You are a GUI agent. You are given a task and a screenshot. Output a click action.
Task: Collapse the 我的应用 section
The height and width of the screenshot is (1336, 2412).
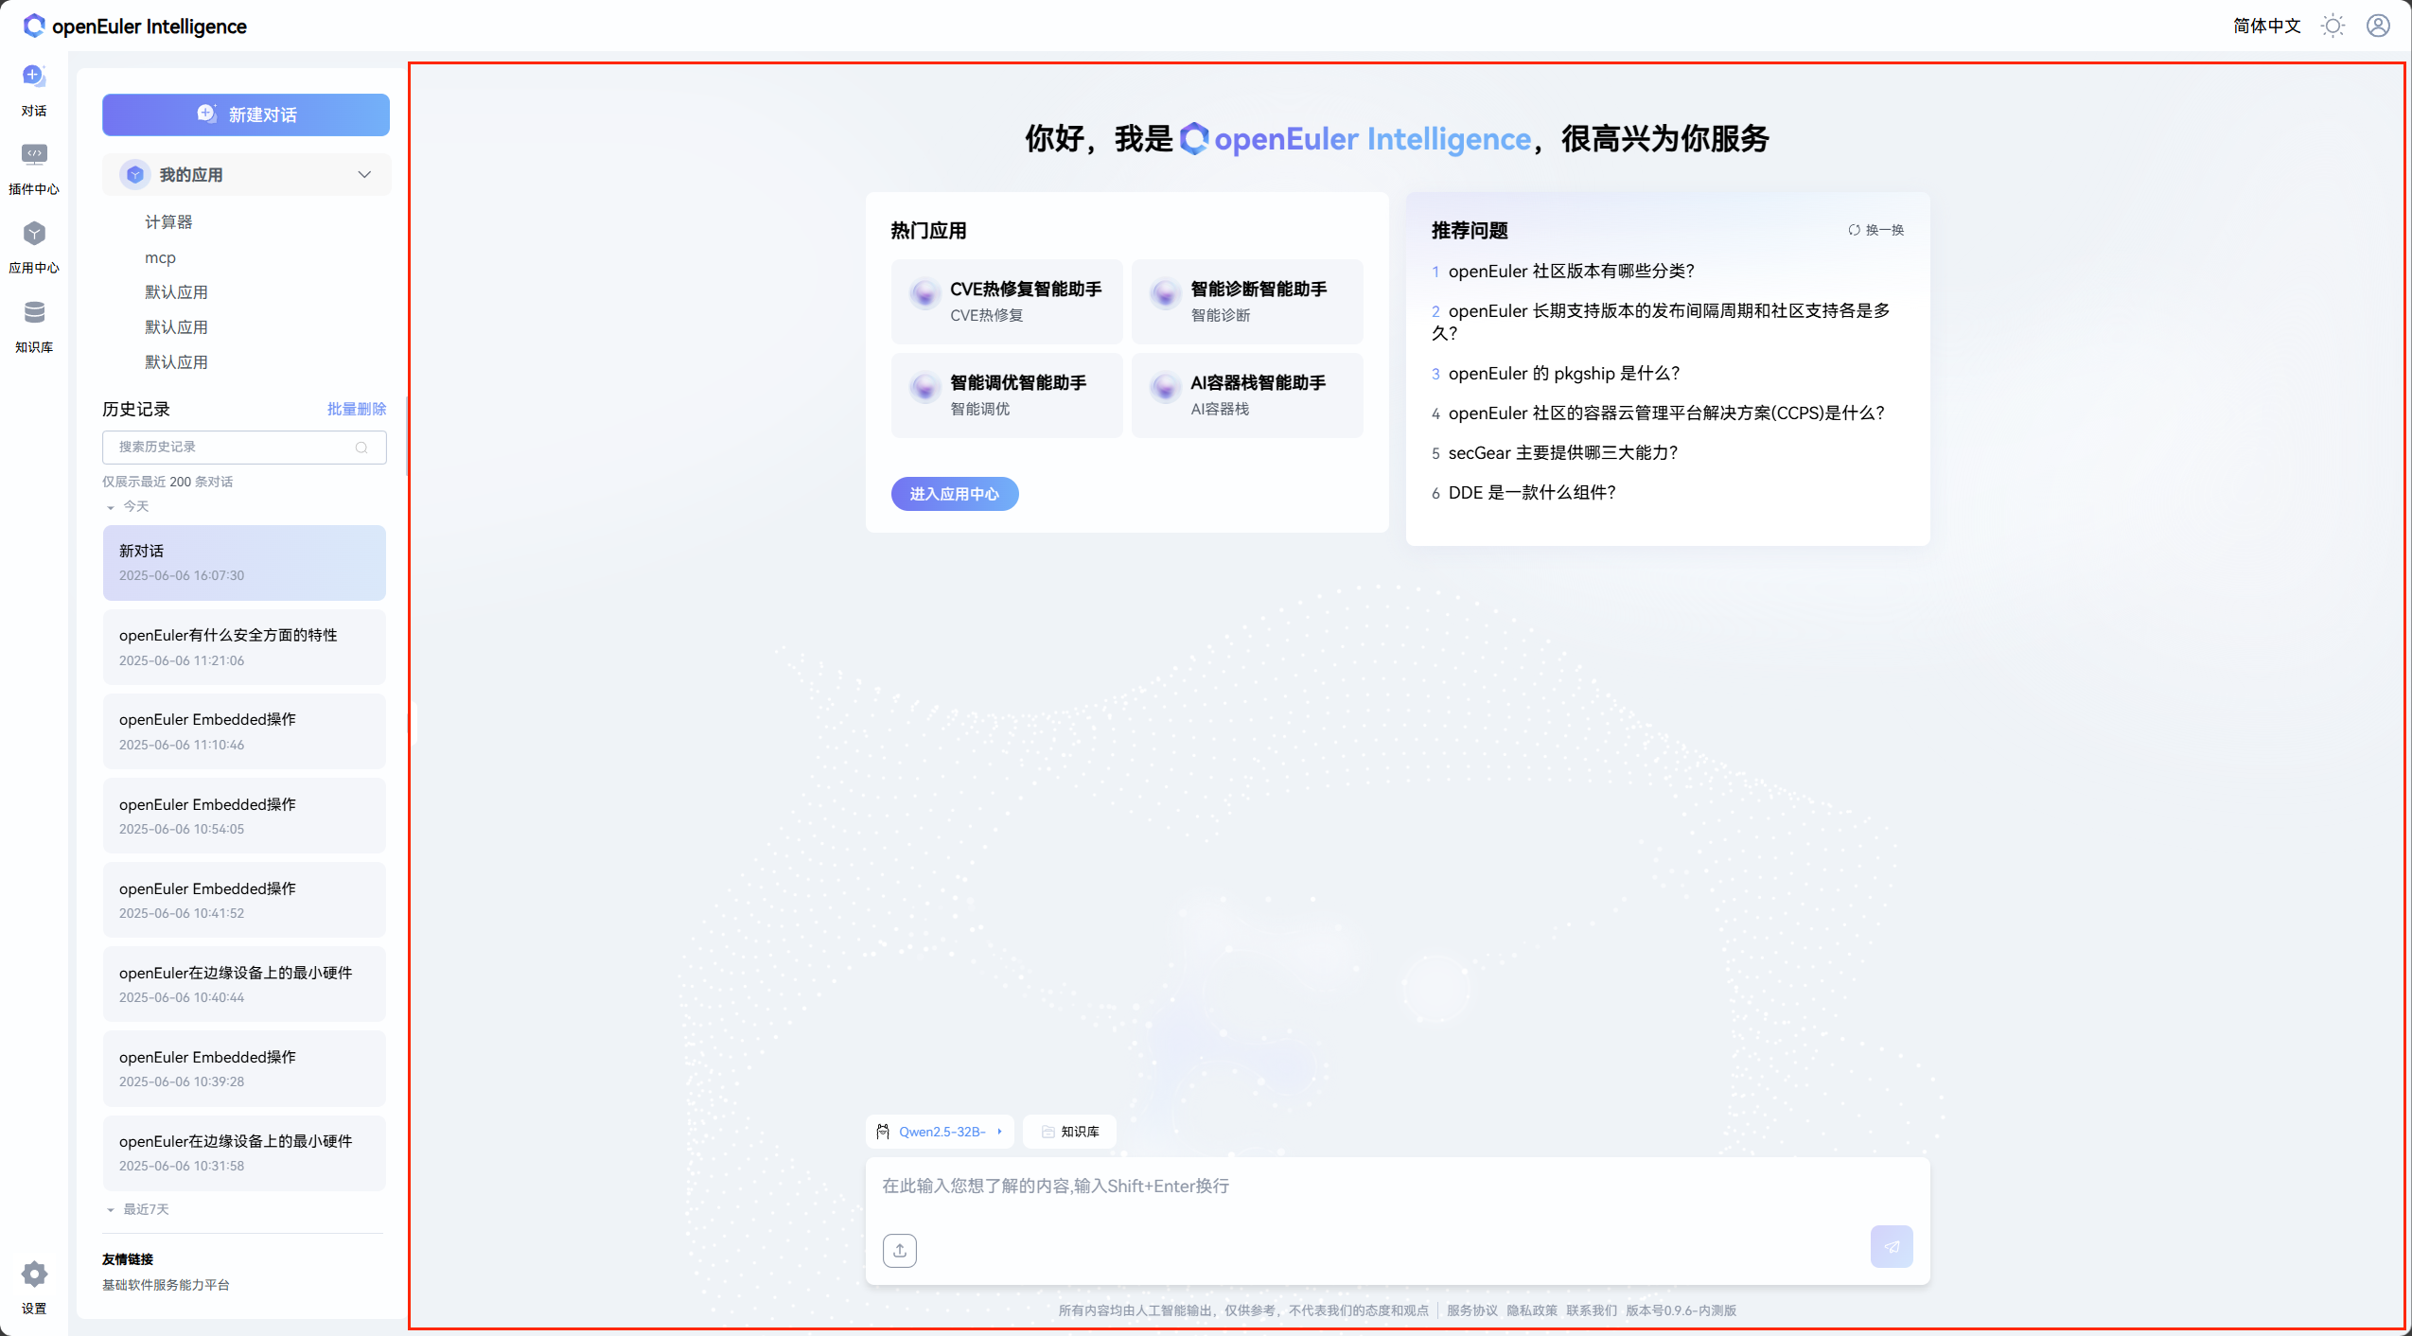point(364,174)
